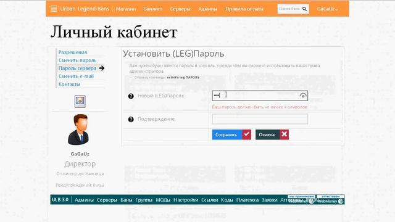Open Админы in top navigation
Viewport: 395px width, 222px height.
pos(207,9)
